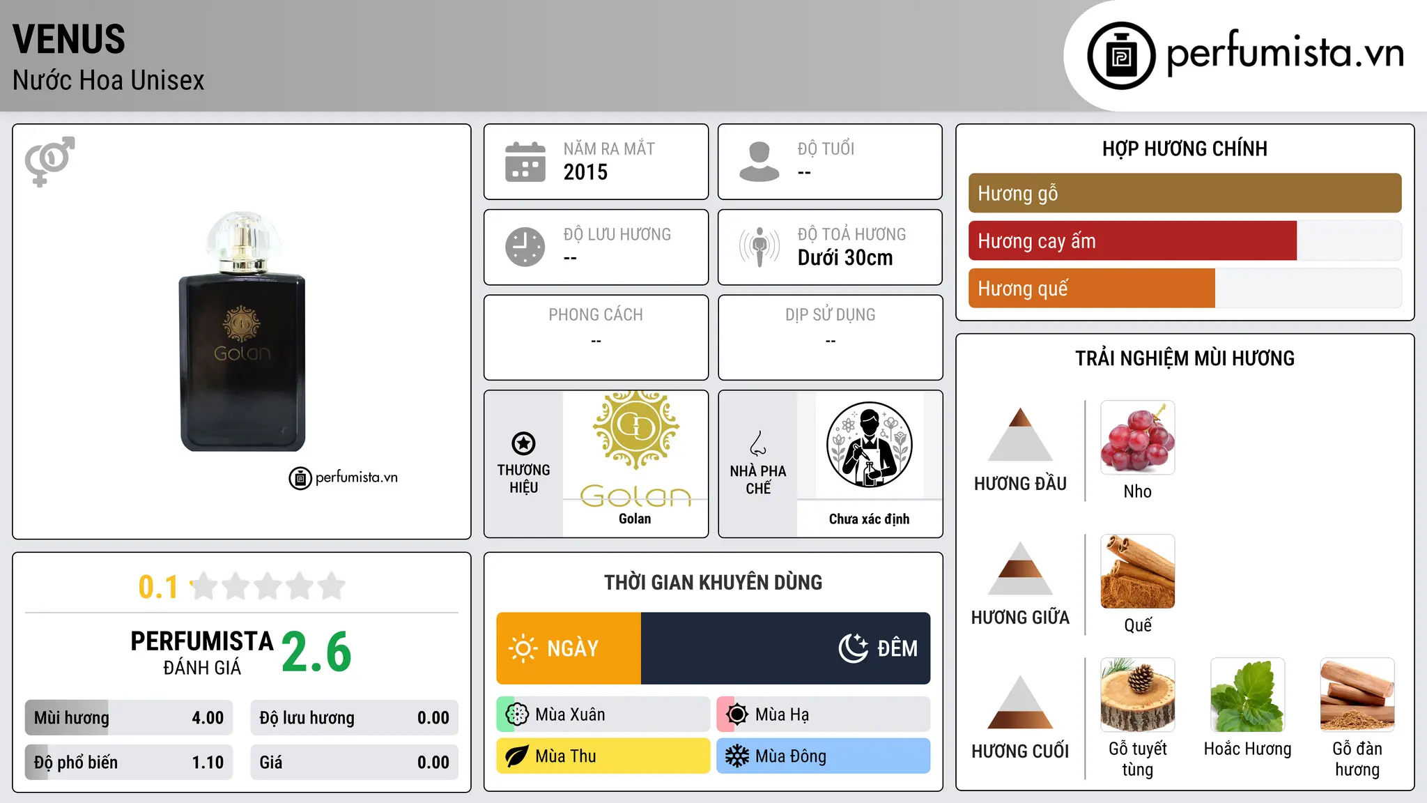This screenshot has width=1427, height=803.
Task: Click the VENUS perfume title
Action: (69, 39)
